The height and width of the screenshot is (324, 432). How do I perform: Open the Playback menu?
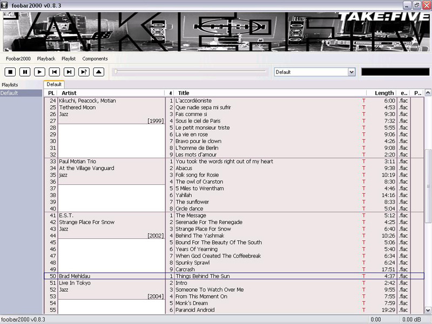point(46,58)
